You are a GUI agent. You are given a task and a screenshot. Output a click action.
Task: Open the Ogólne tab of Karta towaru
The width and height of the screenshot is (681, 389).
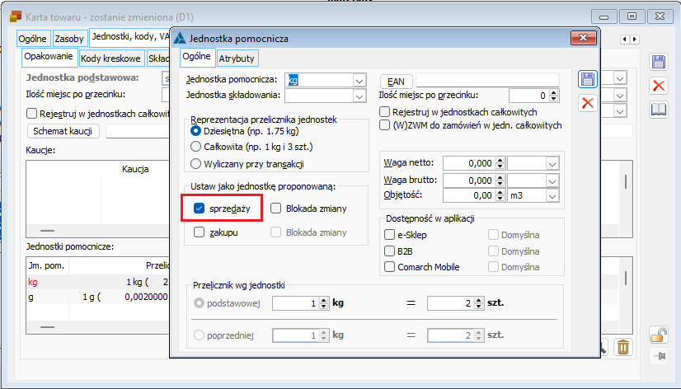tap(32, 39)
